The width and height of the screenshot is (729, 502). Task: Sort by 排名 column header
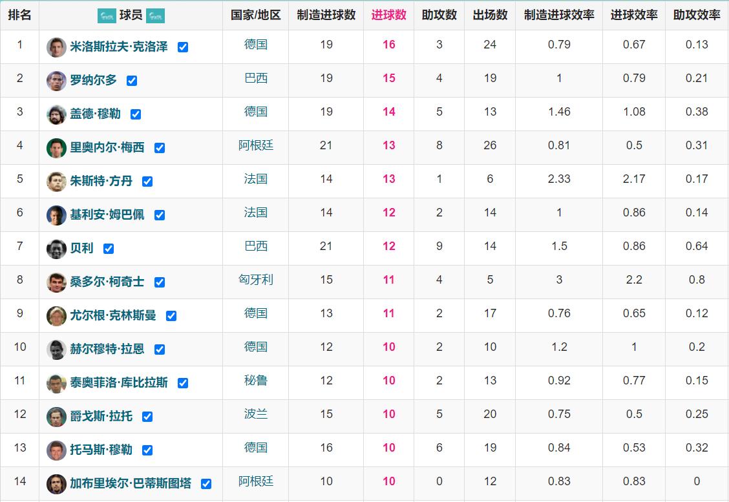(19, 15)
